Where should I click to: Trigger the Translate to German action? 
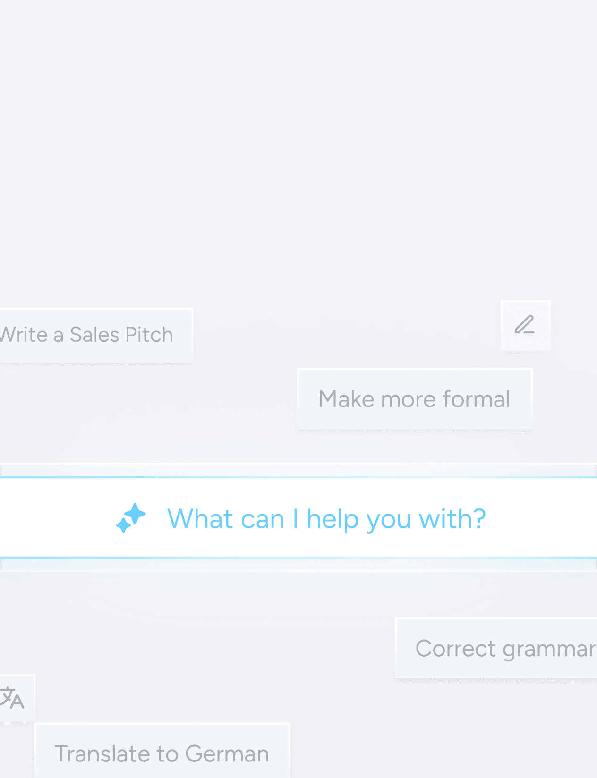[162, 753]
